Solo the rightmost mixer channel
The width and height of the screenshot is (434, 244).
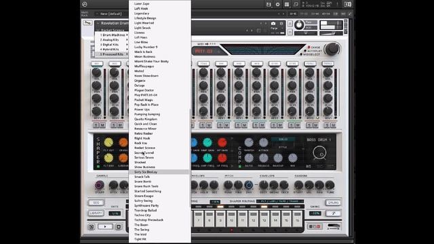pos(327,125)
